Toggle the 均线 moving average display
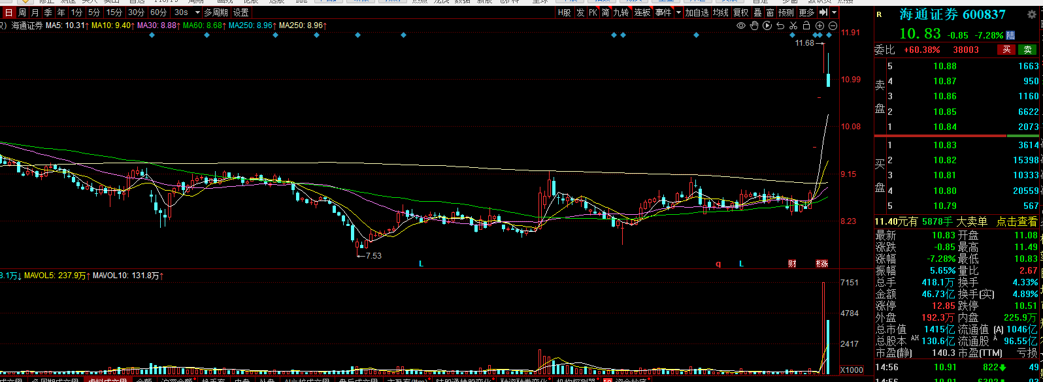This screenshot has width=1043, height=382. (x=720, y=12)
